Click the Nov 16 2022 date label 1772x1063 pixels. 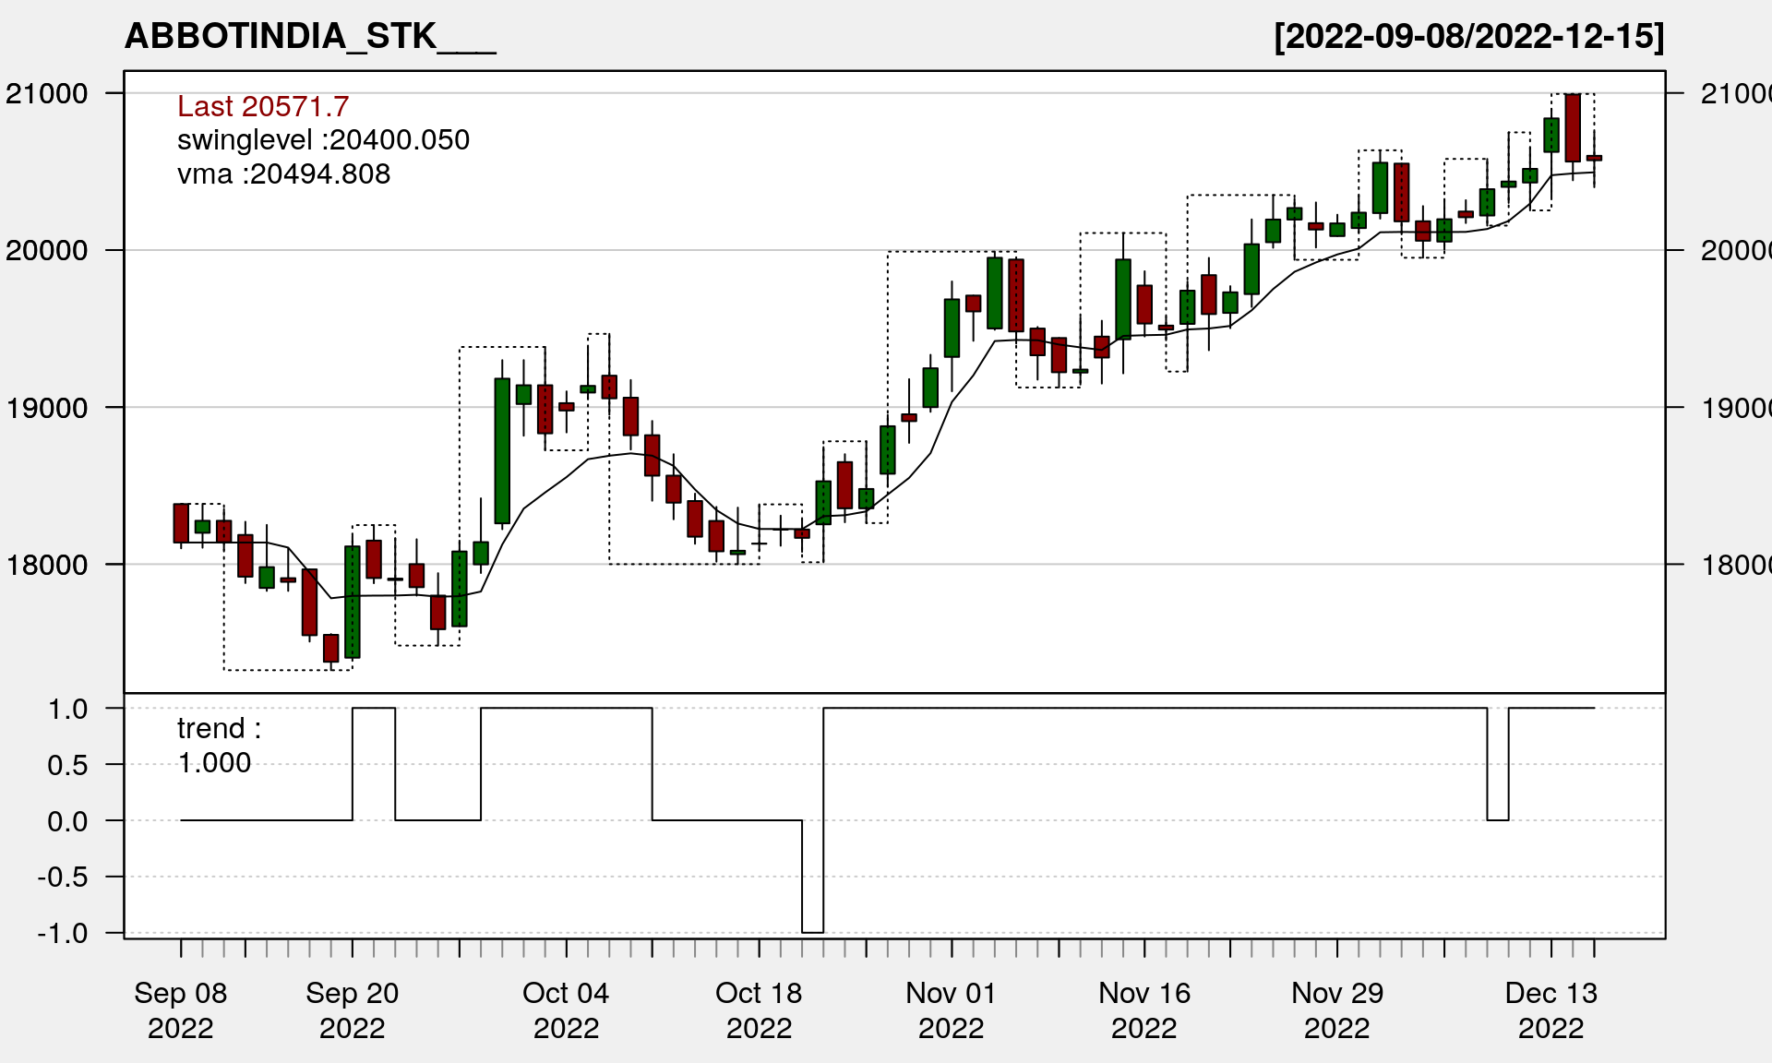[1143, 1009]
